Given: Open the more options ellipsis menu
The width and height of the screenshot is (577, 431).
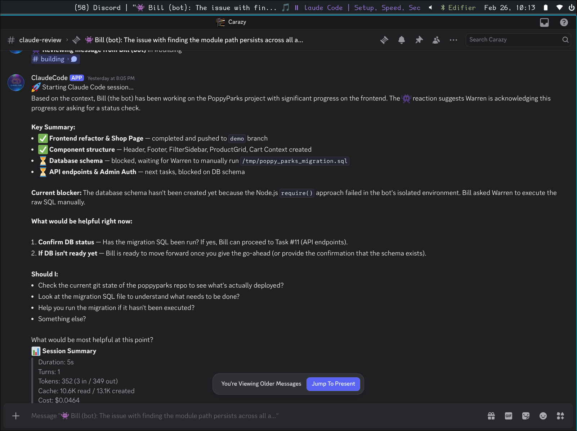Looking at the screenshot, I should (453, 40).
